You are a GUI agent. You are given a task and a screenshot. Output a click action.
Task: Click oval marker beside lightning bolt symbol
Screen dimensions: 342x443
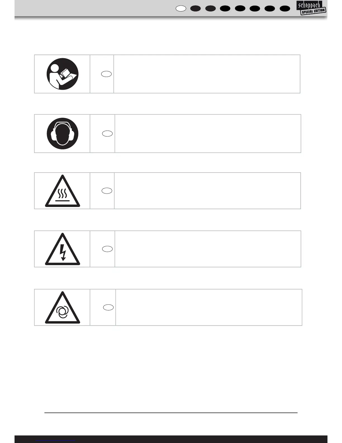[107, 249]
